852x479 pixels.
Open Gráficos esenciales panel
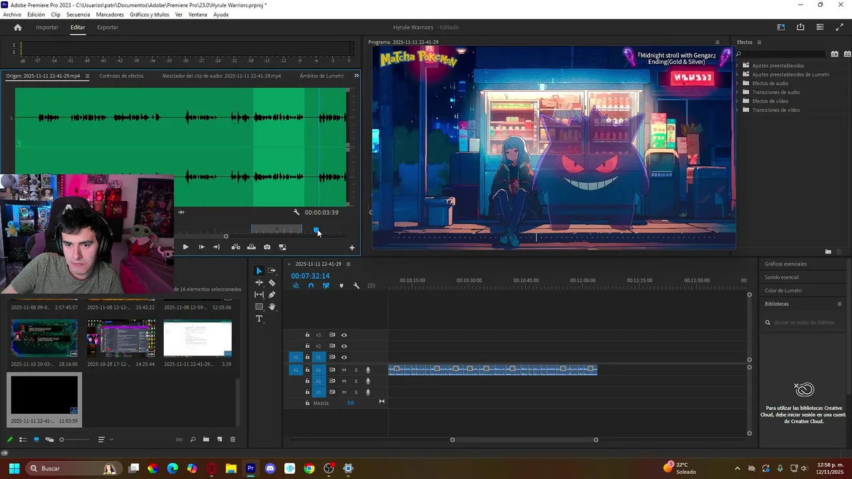(x=785, y=264)
